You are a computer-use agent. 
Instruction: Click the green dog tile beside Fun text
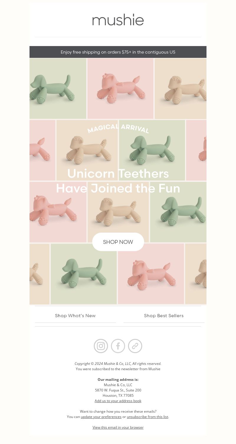coord(178,212)
